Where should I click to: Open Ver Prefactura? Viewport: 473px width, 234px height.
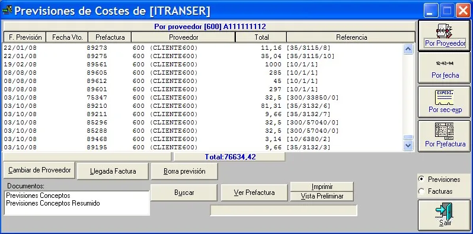(254, 193)
